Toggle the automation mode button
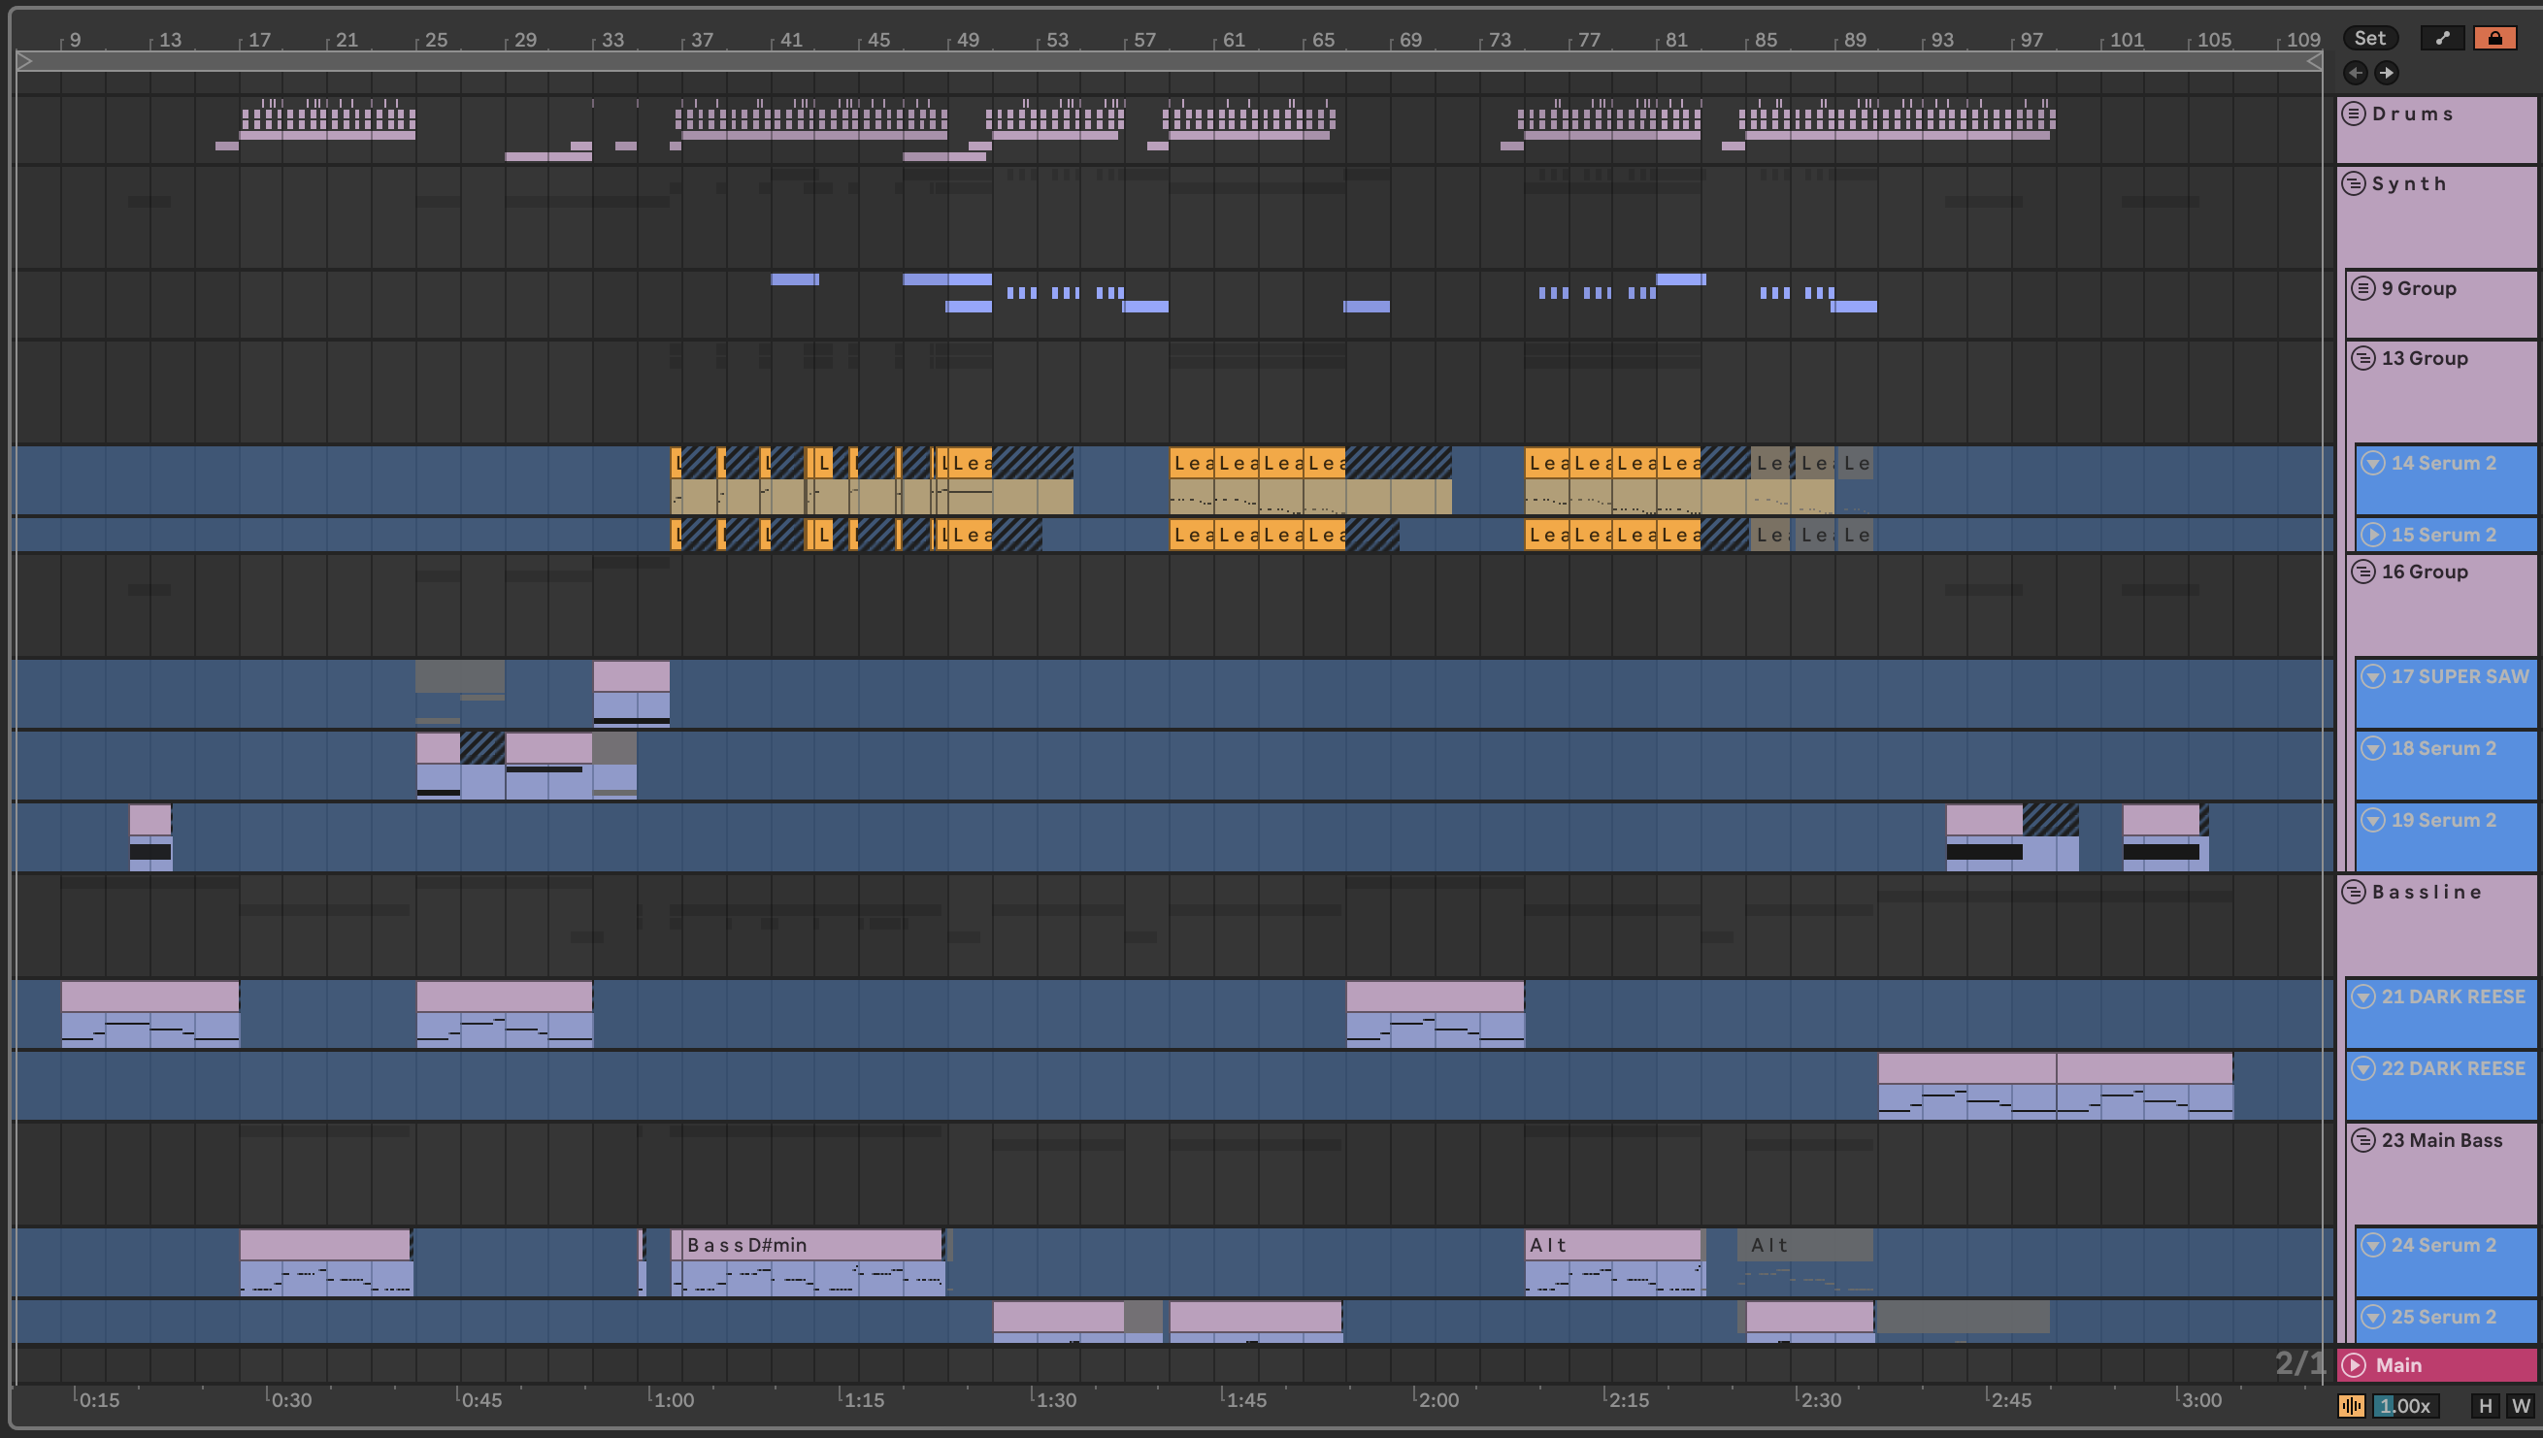Viewport: 2543px width, 1438px height. click(x=2442, y=38)
